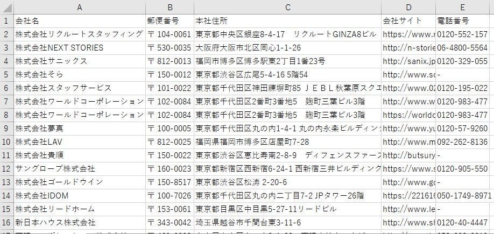Select postal code 〒812-0025

[x=170, y=142]
